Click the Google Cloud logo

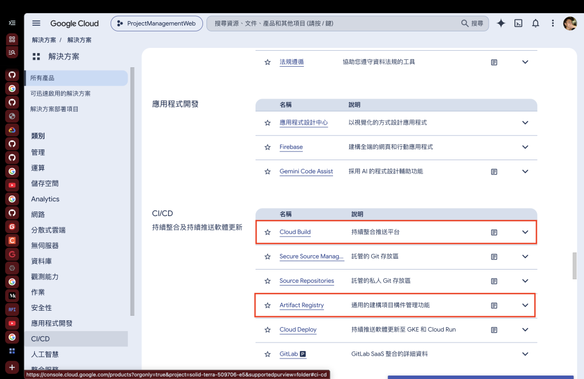coord(75,23)
